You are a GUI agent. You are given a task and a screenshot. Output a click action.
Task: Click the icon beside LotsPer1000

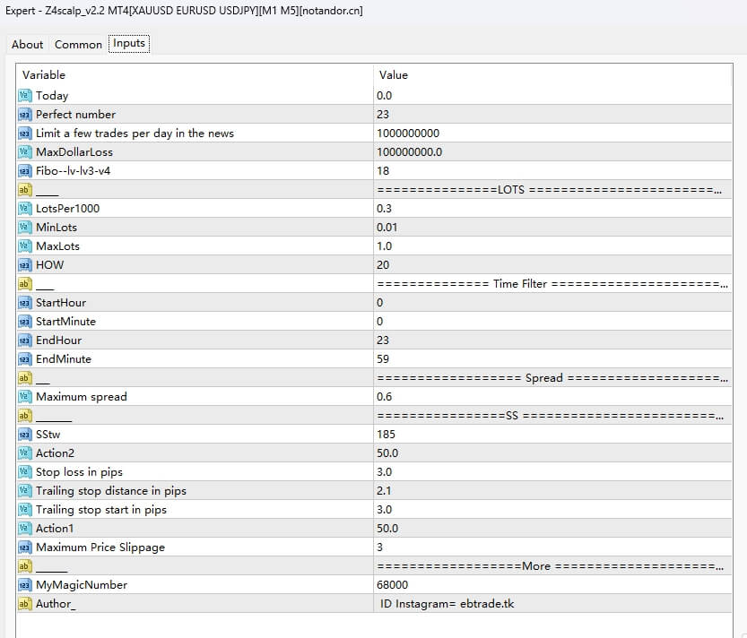pyautogui.click(x=25, y=209)
